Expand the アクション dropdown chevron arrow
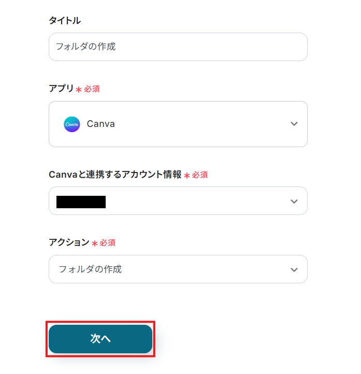Image resolution: width=361 pixels, height=374 pixels. coord(294,269)
